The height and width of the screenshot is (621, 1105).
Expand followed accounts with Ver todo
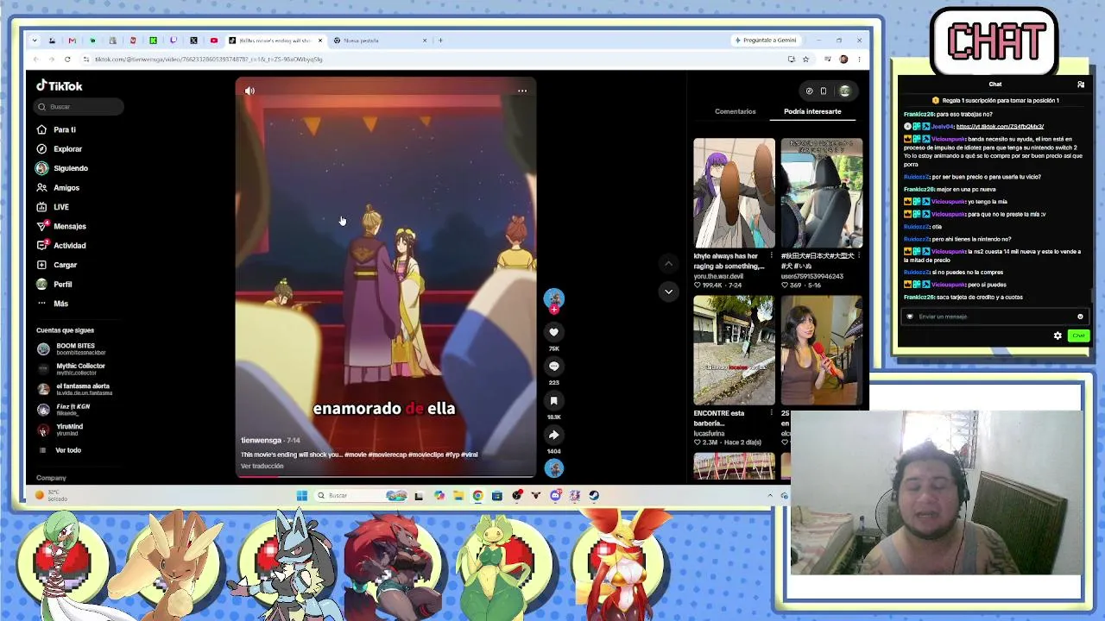pos(60,450)
